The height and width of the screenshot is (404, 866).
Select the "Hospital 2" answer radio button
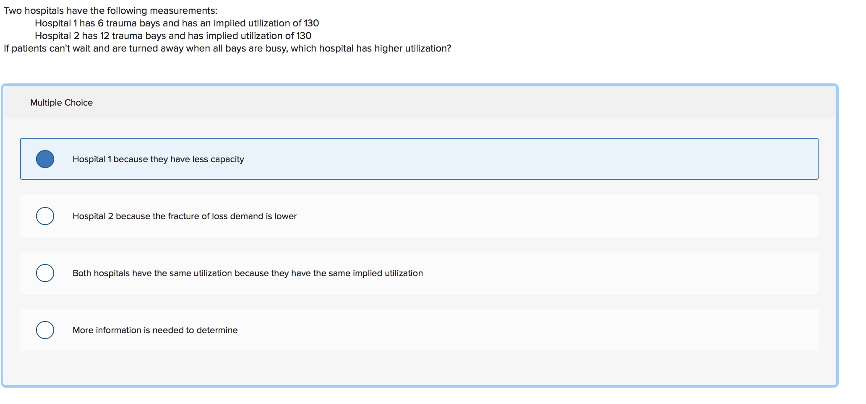tap(45, 216)
